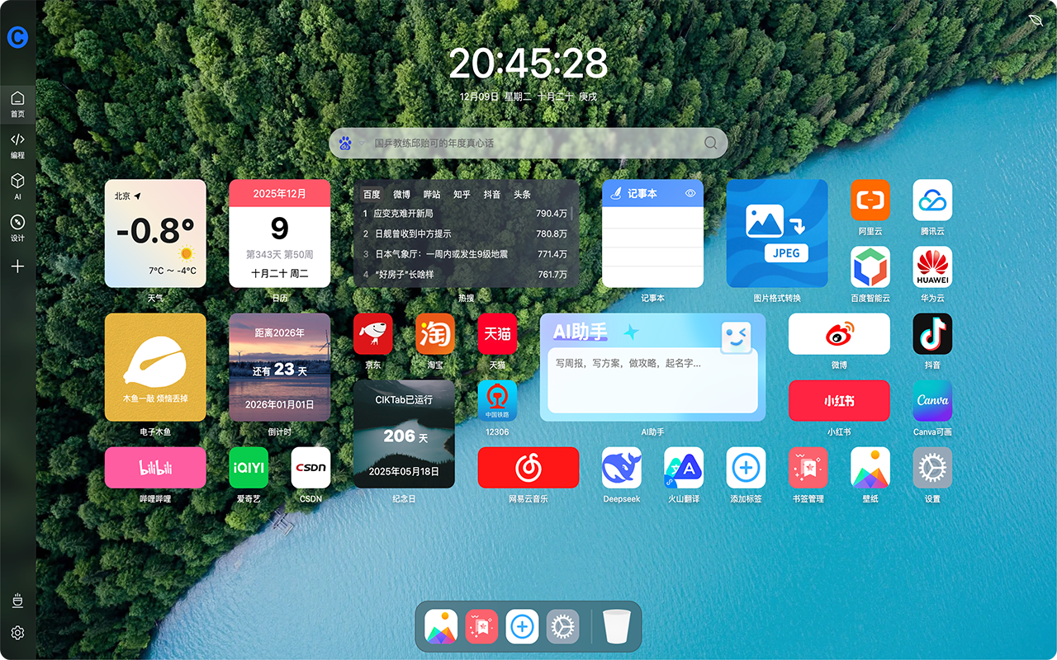Viewport: 1057px width, 660px height.
Task: Click the 添加标签 add button
Action: [x=746, y=468]
